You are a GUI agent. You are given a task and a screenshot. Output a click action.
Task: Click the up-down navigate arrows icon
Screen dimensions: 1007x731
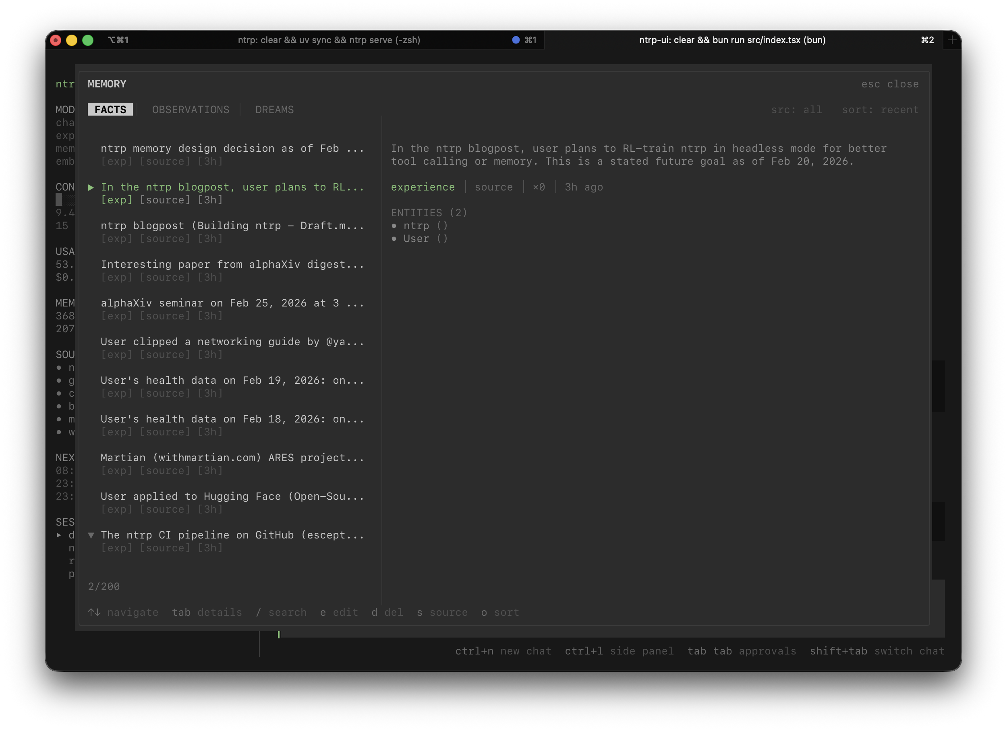pos(94,613)
